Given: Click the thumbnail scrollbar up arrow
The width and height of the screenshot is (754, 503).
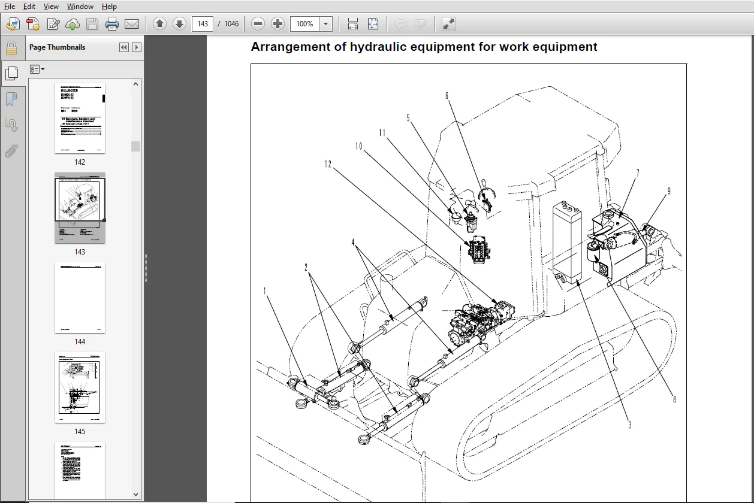Looking at the screenshot, I should tap(136, 84).
